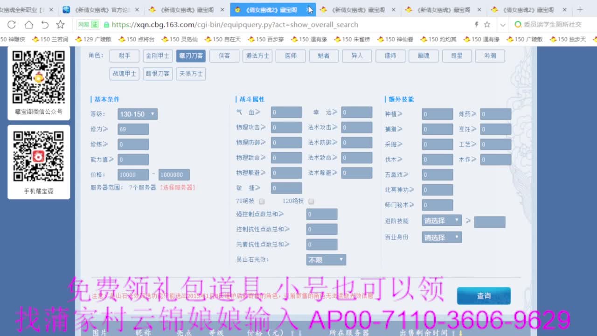Select the 射手 role
The image size is (597, 336).
point(125,56)
